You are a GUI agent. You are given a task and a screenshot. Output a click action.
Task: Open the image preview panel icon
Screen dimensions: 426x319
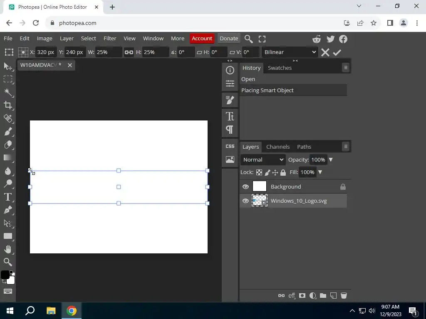pyautogui.click(x=230, y=159)
